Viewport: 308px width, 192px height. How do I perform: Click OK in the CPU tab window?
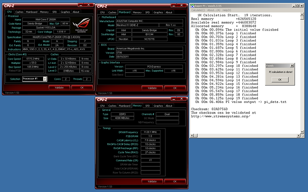[82, 87]
